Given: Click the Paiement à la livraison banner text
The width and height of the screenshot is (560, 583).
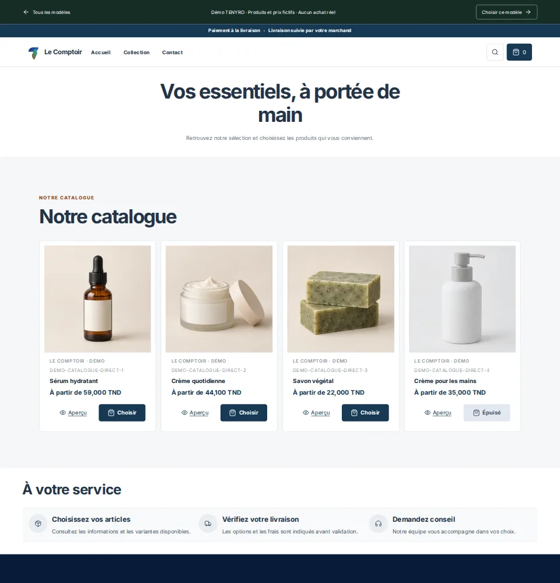Looking at the screenshot, I should [234, 30].
